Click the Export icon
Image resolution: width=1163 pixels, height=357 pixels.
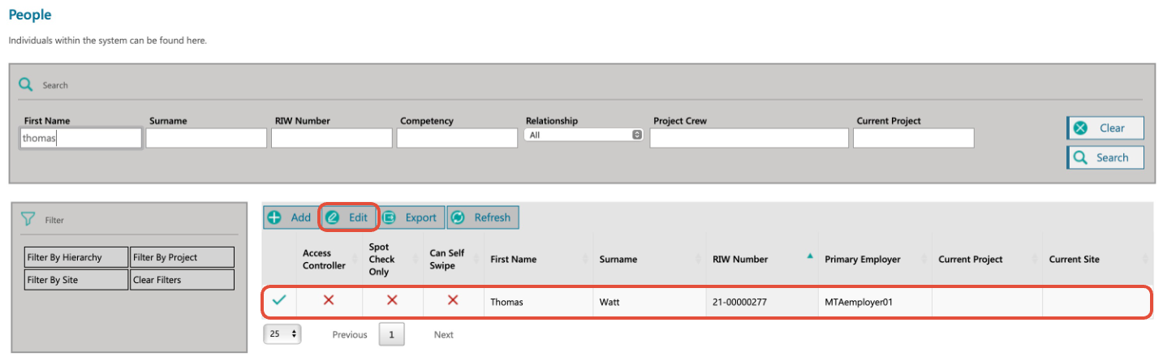(390, 217)
